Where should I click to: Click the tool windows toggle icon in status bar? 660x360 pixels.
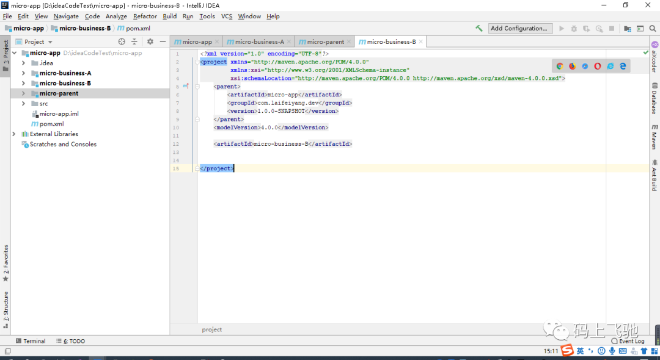coord(7,351)
